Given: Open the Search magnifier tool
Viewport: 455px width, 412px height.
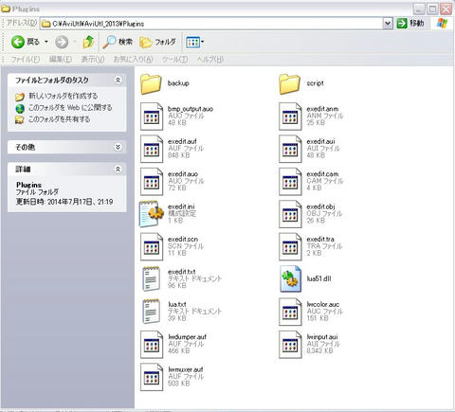Looking at the screenshot, I should tap(118, 42).
